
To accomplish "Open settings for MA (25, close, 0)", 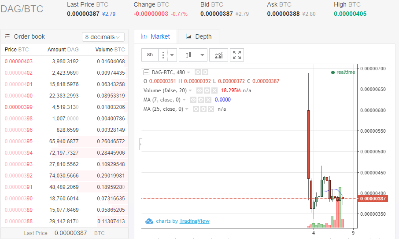I will pyautogui.click(x=203, y=109).
